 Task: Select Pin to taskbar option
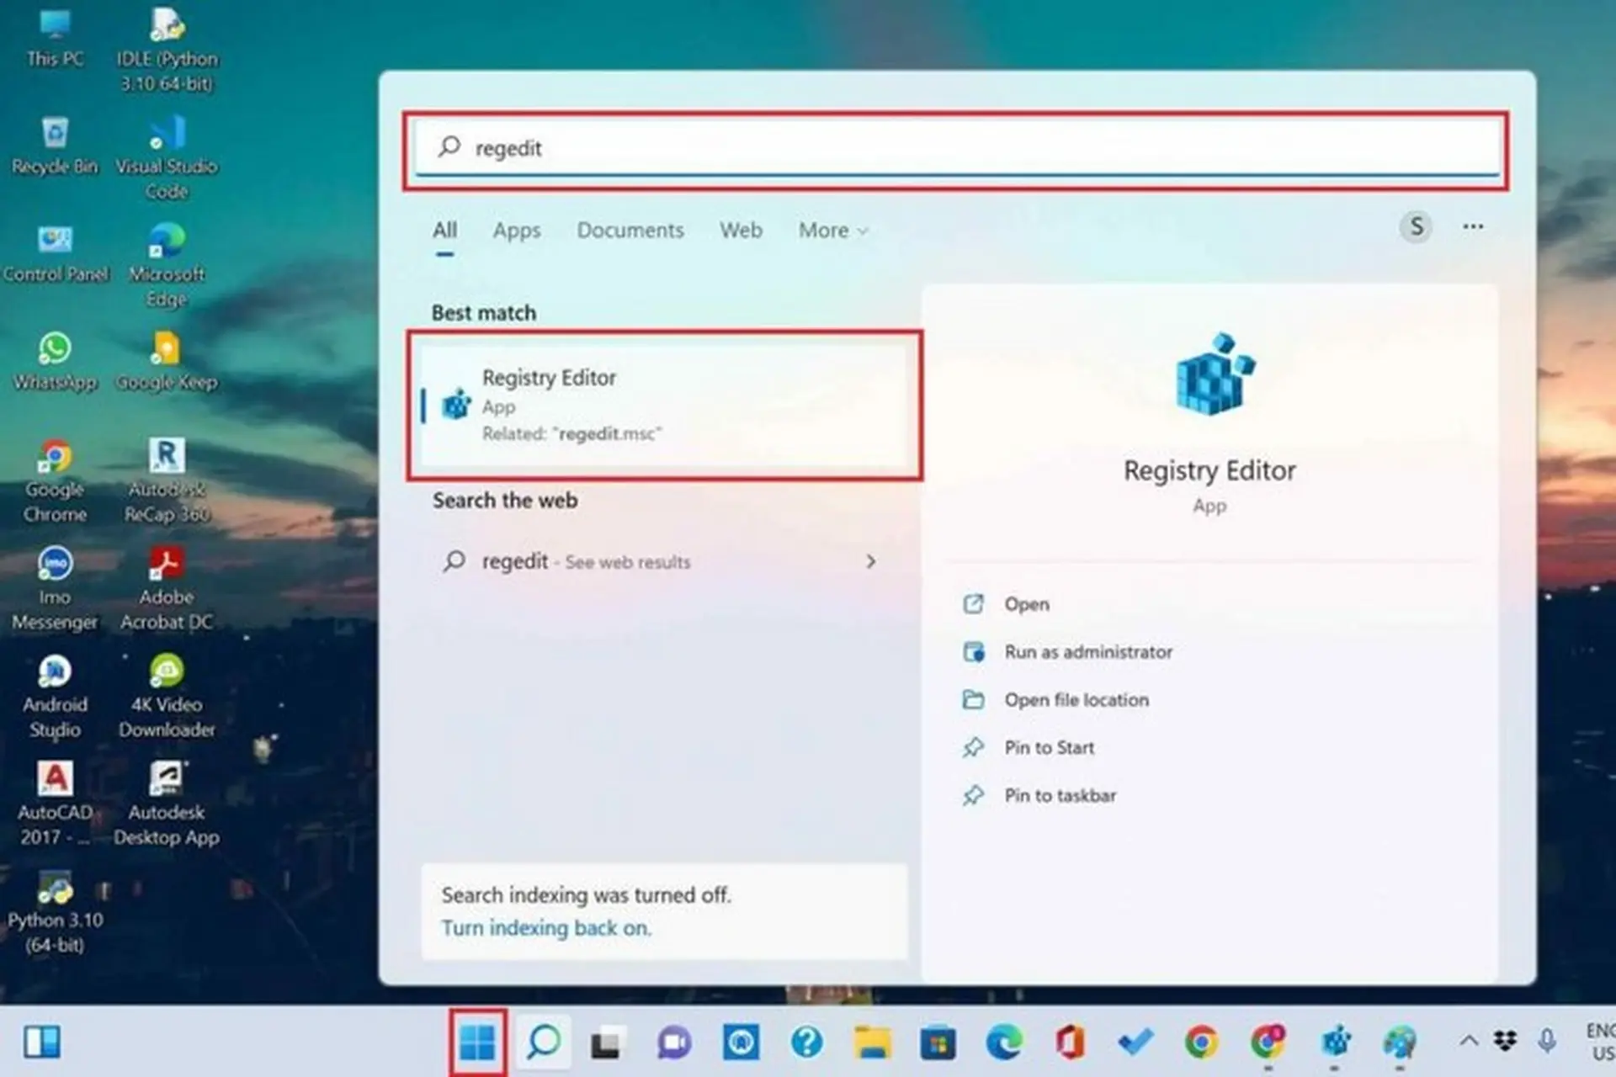1039,796
